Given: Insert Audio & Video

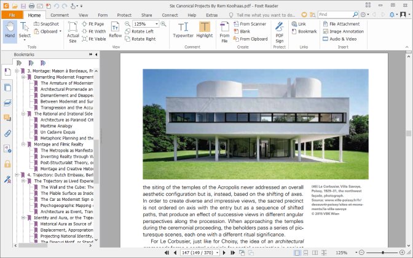Looking at the screenshot, I should [339, 39].
